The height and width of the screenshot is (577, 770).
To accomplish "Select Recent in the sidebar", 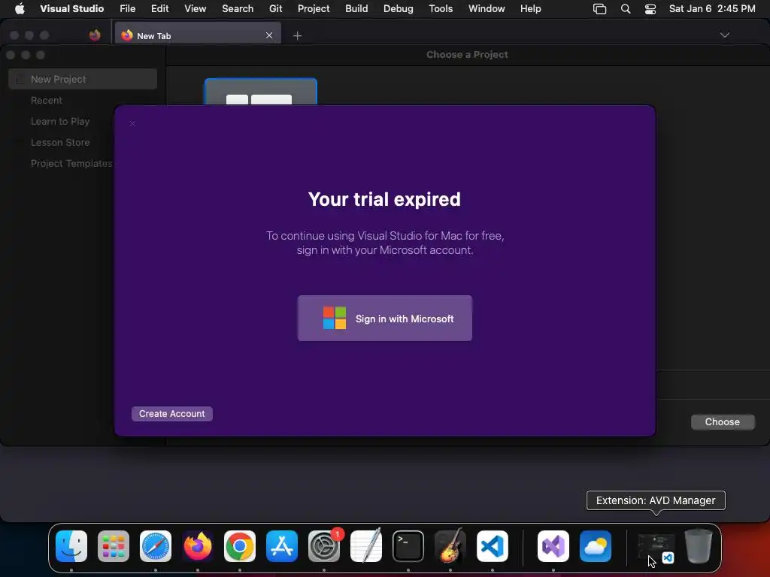I will coord(46,100).
